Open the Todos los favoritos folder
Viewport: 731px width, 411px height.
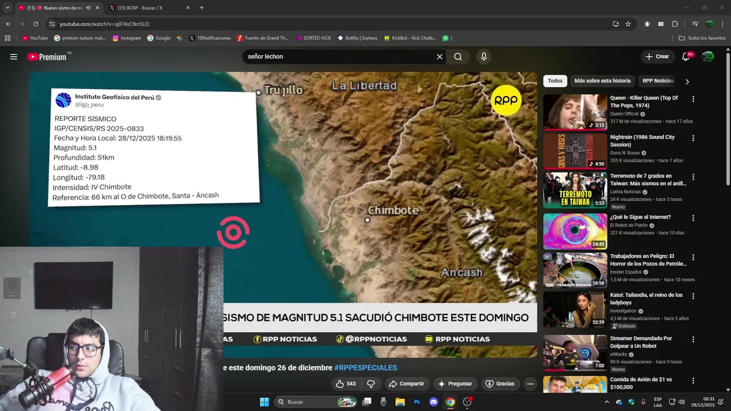(x=702, y=38)
